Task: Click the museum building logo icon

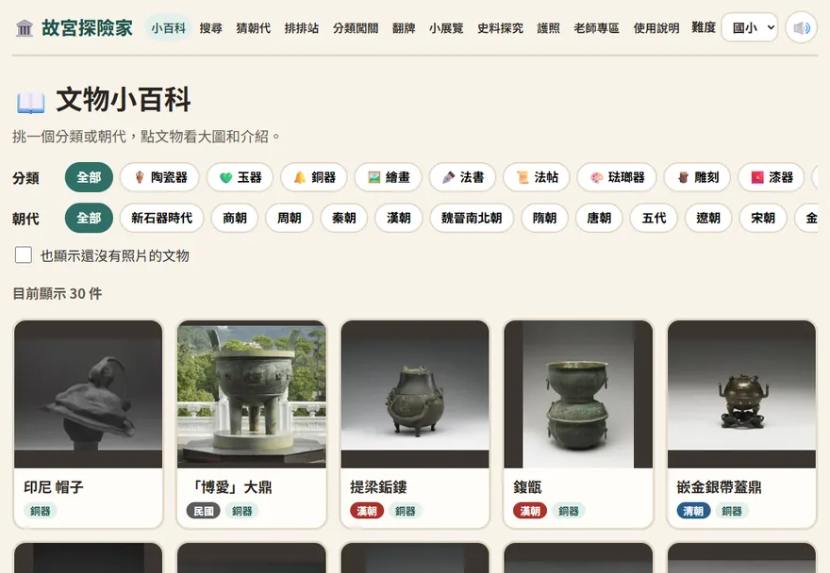Action: click(25, 28)
